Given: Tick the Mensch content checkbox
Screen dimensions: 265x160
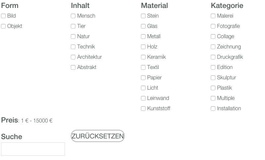Looking at the screenshot, I should [73, 16].
